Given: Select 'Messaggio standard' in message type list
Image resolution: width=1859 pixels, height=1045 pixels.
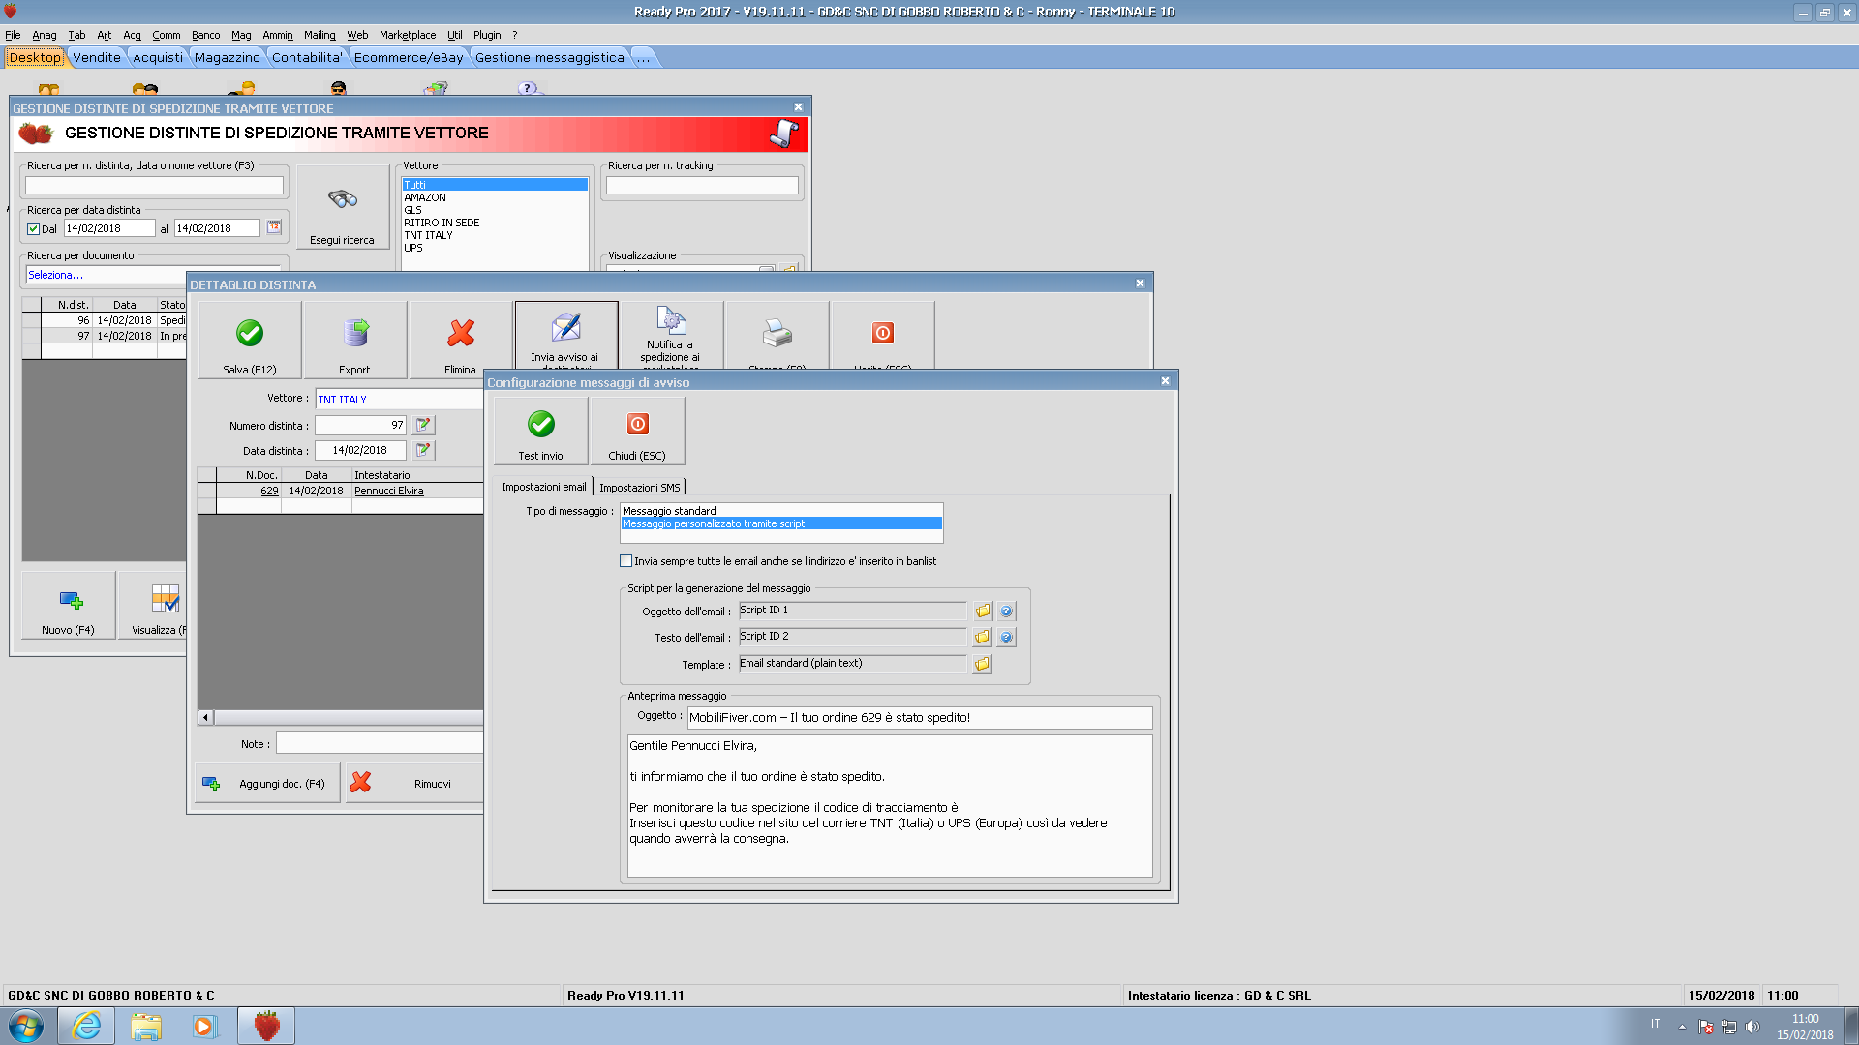Looking at the screenshot, I should (x=669, y=511).
